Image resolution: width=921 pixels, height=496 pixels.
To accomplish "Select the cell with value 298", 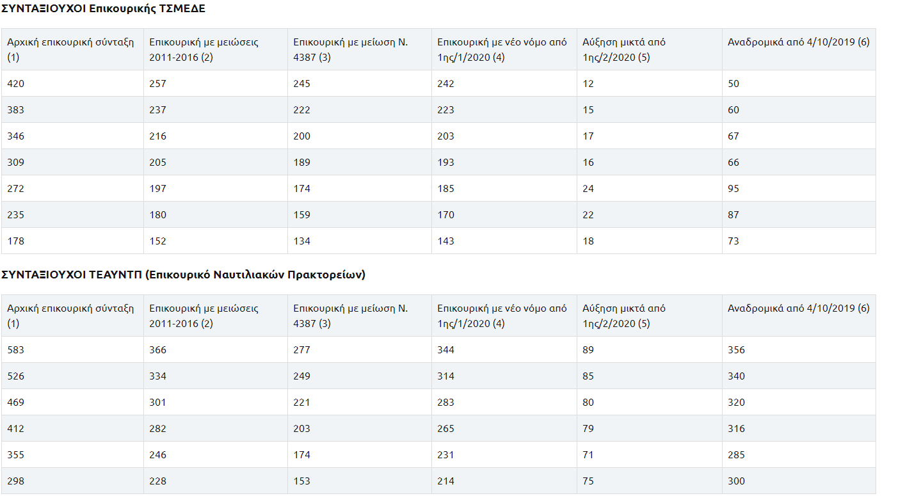I will click(x=16, y=481).
